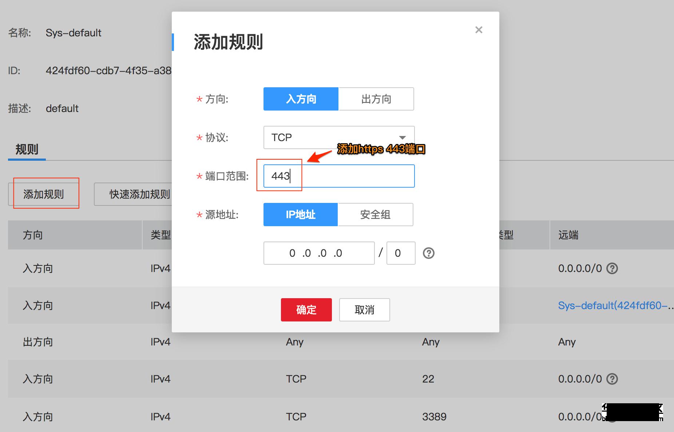
Task: Cancel the dialog with 取消
Action: pyautogui.click(x=364, y=310)
